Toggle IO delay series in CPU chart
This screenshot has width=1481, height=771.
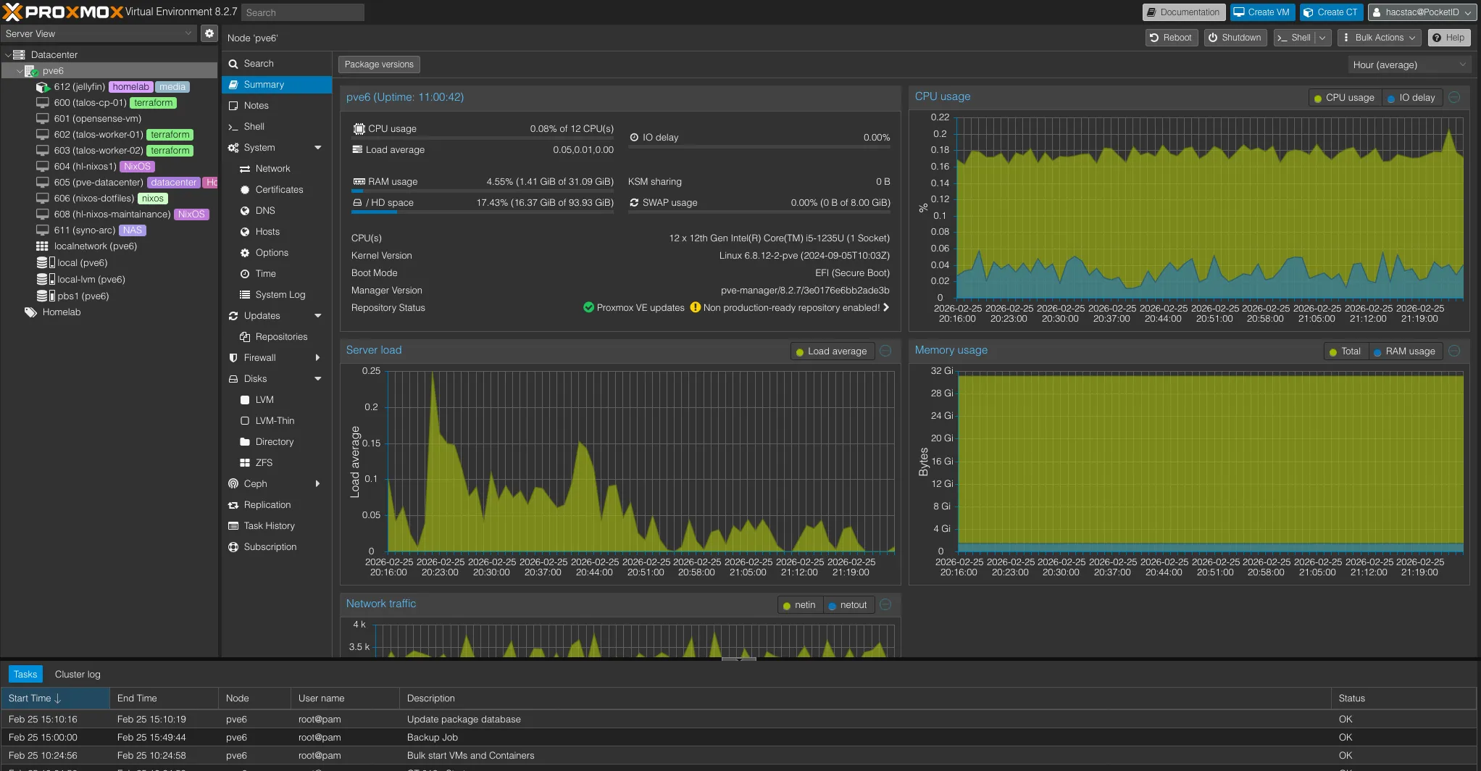pos(1411,98)
